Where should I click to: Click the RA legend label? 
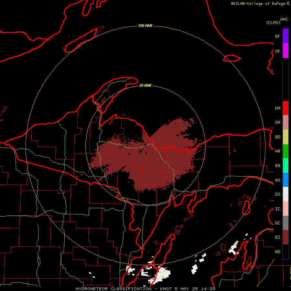click(x=277, y=166)
